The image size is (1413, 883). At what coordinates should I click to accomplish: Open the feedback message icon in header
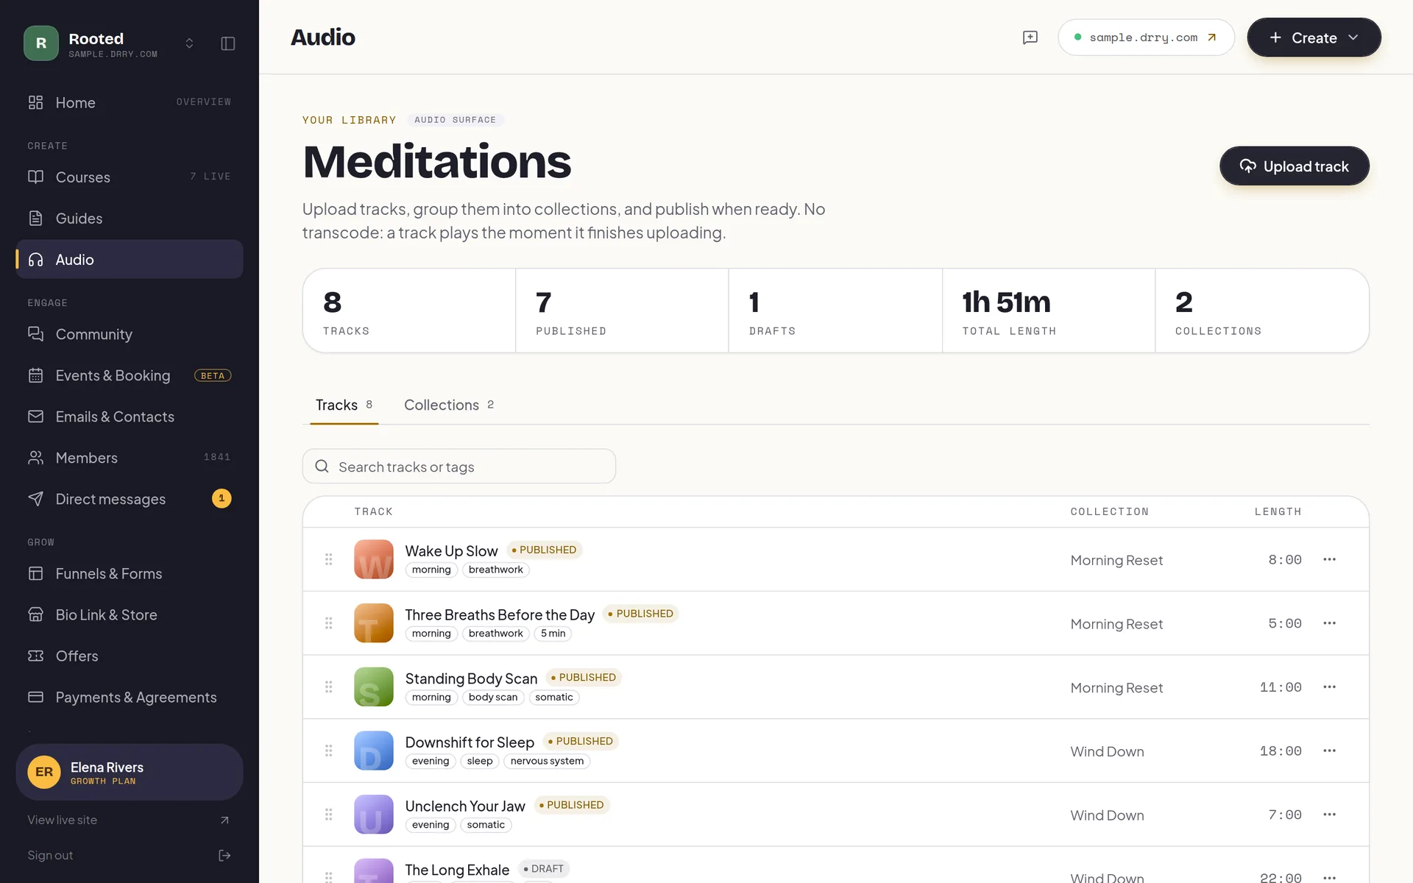click(1030, 38)
